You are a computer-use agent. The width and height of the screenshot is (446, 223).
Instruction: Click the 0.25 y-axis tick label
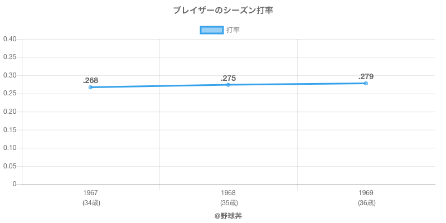coord(10,94)
